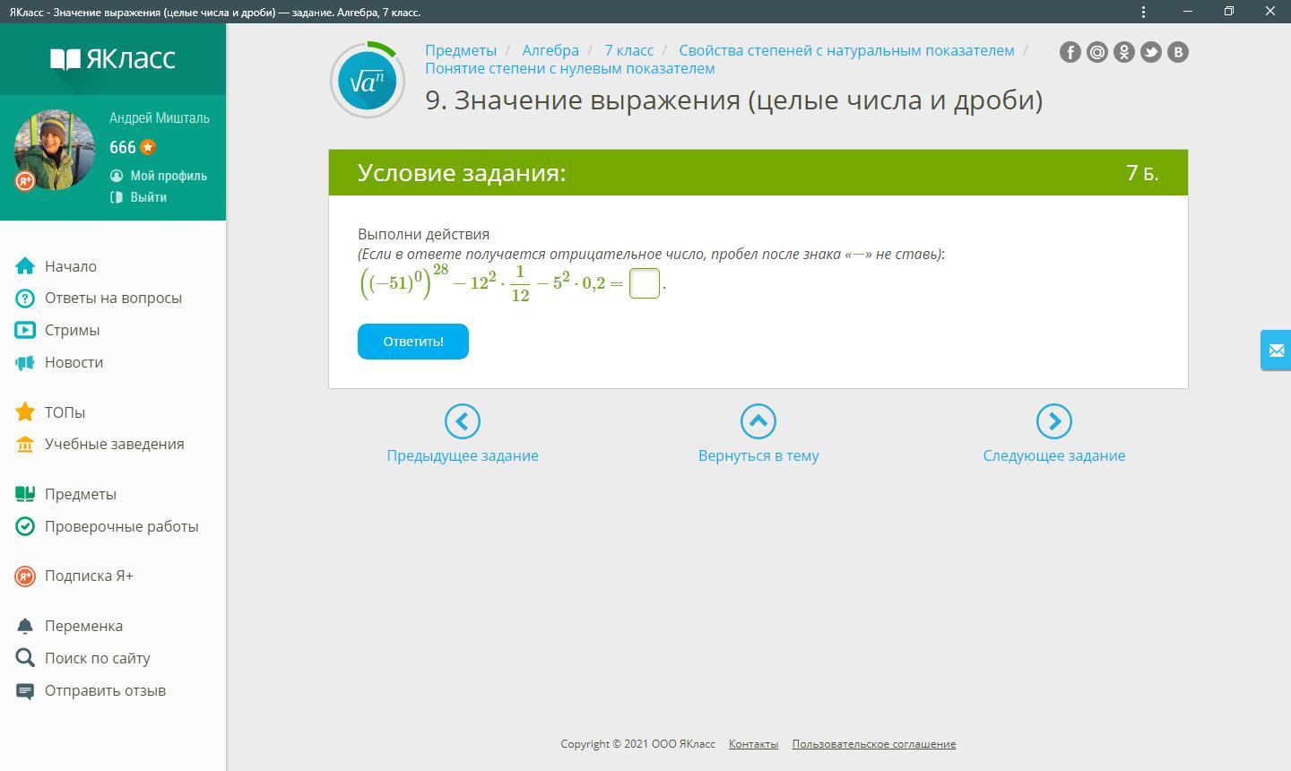
Task: Open Отправить отзыв menu item
Action: [106, 690]
